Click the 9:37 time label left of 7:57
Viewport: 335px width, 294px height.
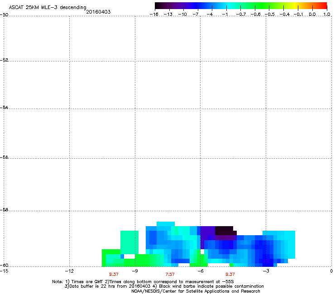point(114,275)
